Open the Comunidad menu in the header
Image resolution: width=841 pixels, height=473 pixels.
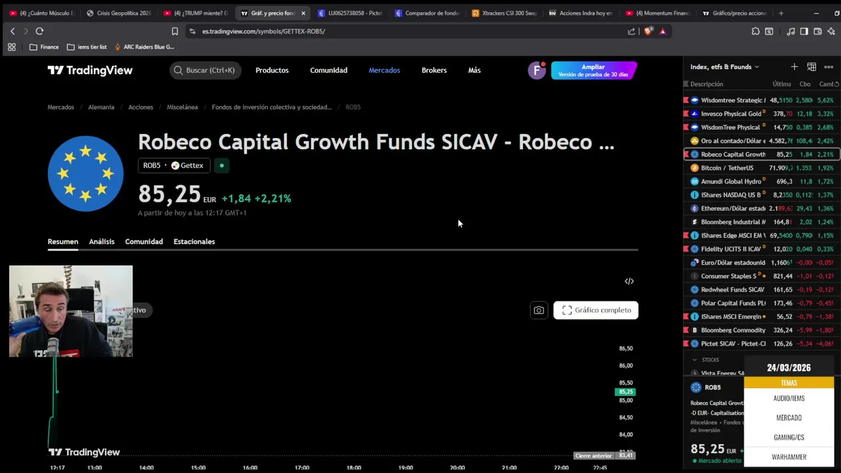coord(329,70)
